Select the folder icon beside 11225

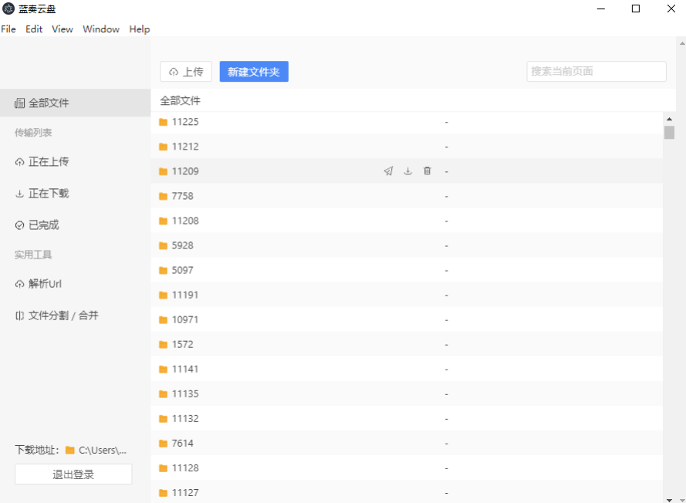pos(163,122)
